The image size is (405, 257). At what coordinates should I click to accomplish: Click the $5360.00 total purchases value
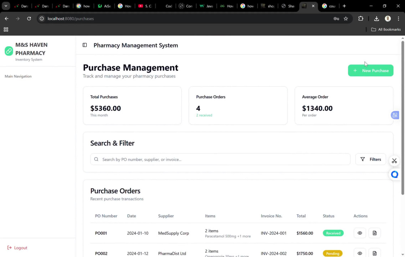(x=105, y=108)
